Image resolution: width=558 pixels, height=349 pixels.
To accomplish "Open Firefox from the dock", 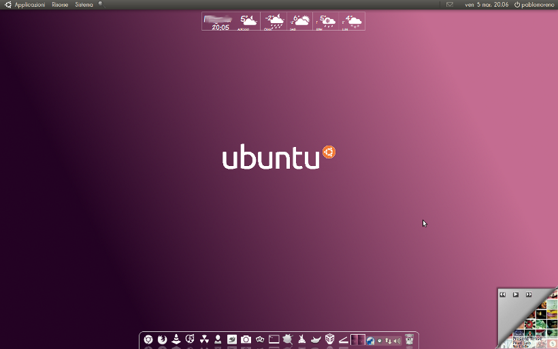I will click(162, 339).
